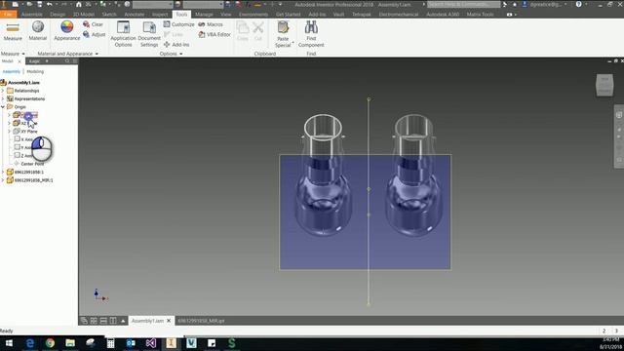Image resolution: width=624 pixels, height=351 pixels.
Task: Click the Adjust appearance tool
Action: (94, 35)
